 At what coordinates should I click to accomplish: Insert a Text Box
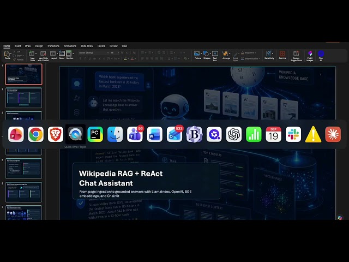215,56
